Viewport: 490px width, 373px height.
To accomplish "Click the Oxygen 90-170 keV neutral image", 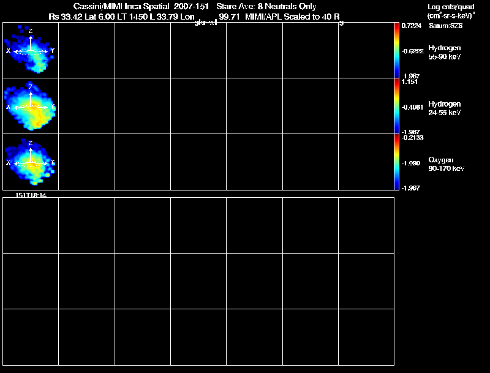I will (x=31, y=162).
